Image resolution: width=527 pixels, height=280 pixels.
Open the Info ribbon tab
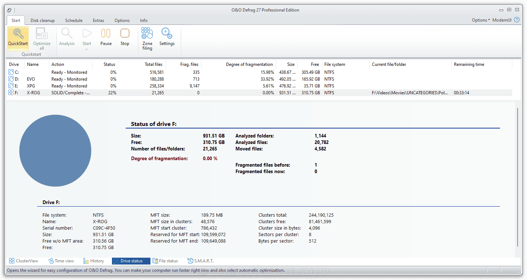[144, 21]
